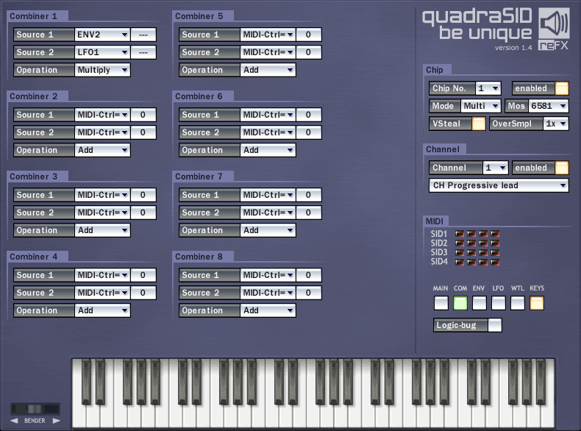The image size is (581, 431).
Task: Switch to the LFO page
Action: [x=499, y=303]
